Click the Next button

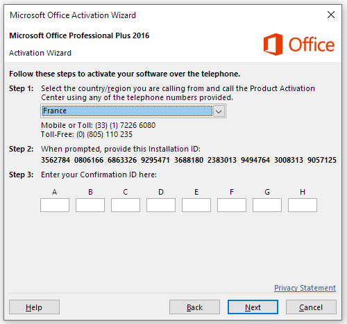pyautogui.click(x=253, y=307)
